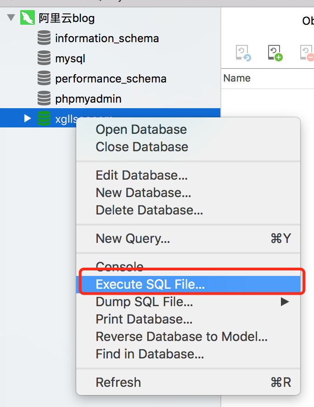Select information_schema database name

click(x=107, y=38)
